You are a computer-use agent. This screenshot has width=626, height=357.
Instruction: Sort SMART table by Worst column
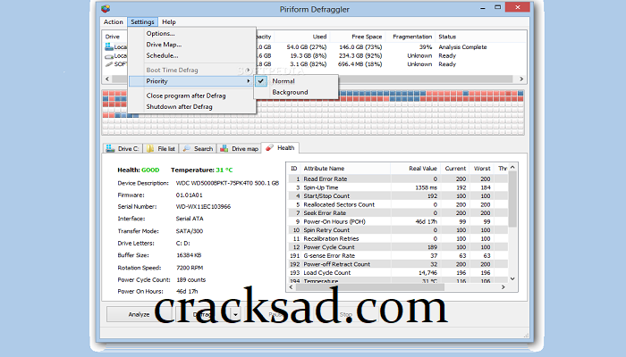coord(481,169)
